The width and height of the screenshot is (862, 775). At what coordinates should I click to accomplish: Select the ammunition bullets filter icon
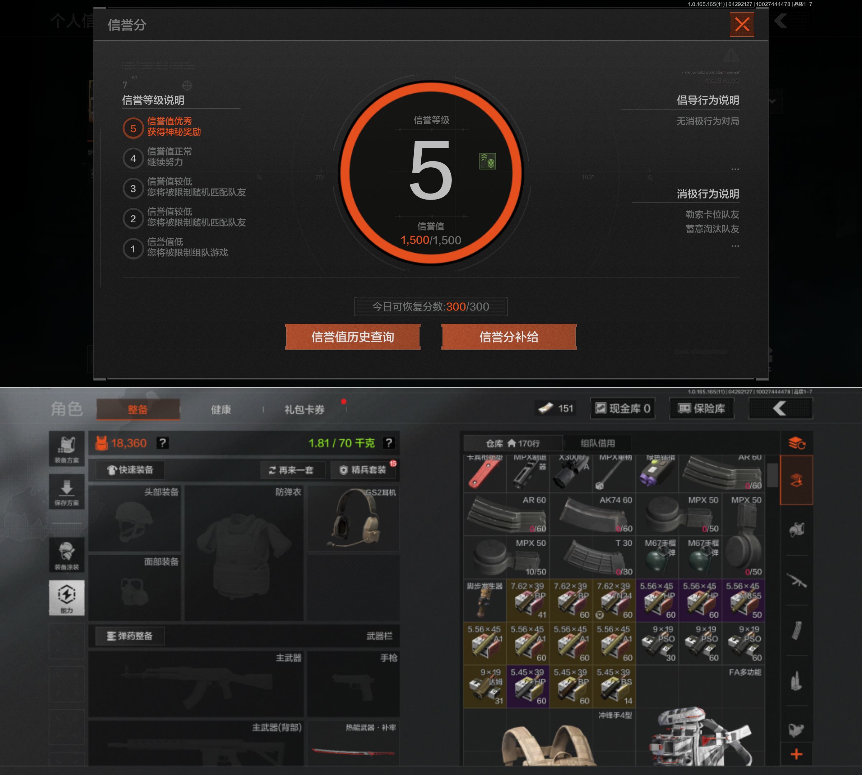(796, 681)
